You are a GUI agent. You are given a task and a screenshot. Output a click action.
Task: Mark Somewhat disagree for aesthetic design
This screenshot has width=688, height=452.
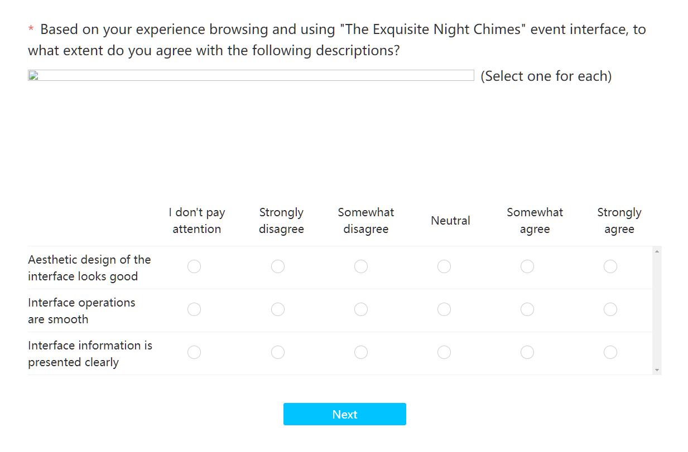360,267
